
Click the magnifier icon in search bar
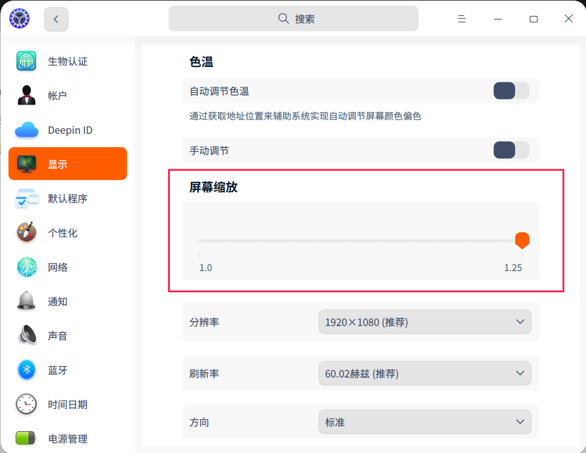(284, 18)
